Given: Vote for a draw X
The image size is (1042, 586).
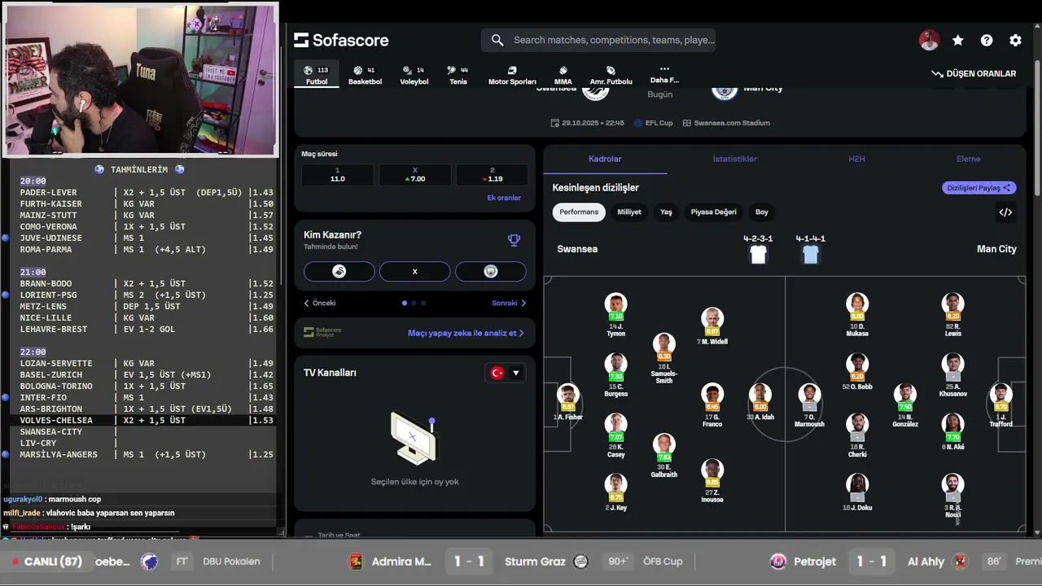Looking at the screenshot, I should 414,271.
